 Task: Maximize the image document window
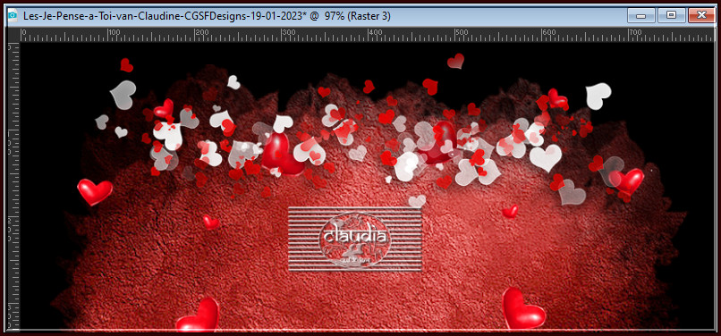(x=671, y=15)
